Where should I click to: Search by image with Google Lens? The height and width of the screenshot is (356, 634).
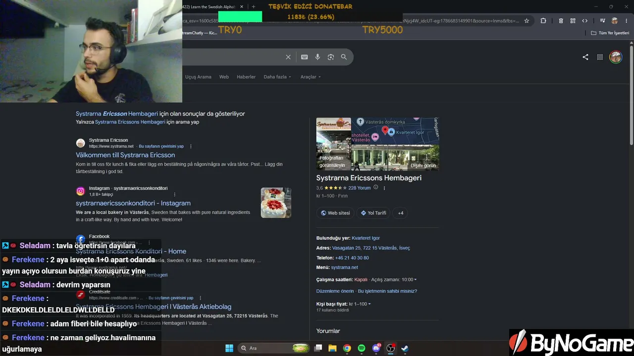[331, 57]
